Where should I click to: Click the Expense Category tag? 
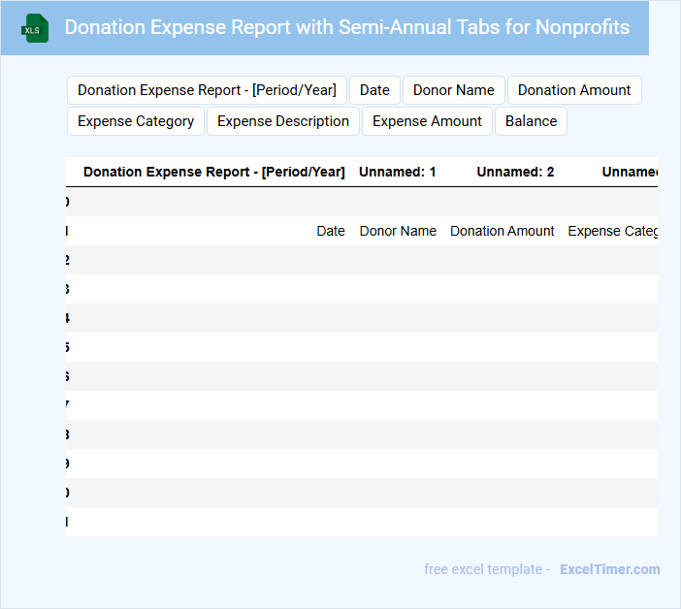[x=136, y=121]
